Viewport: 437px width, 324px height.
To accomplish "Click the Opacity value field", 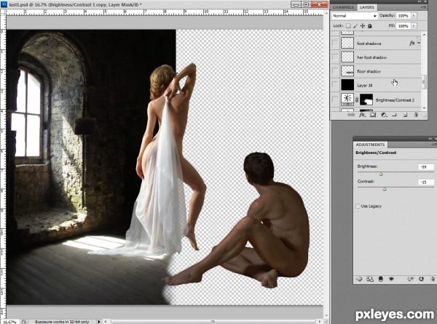I will [403, 16].
